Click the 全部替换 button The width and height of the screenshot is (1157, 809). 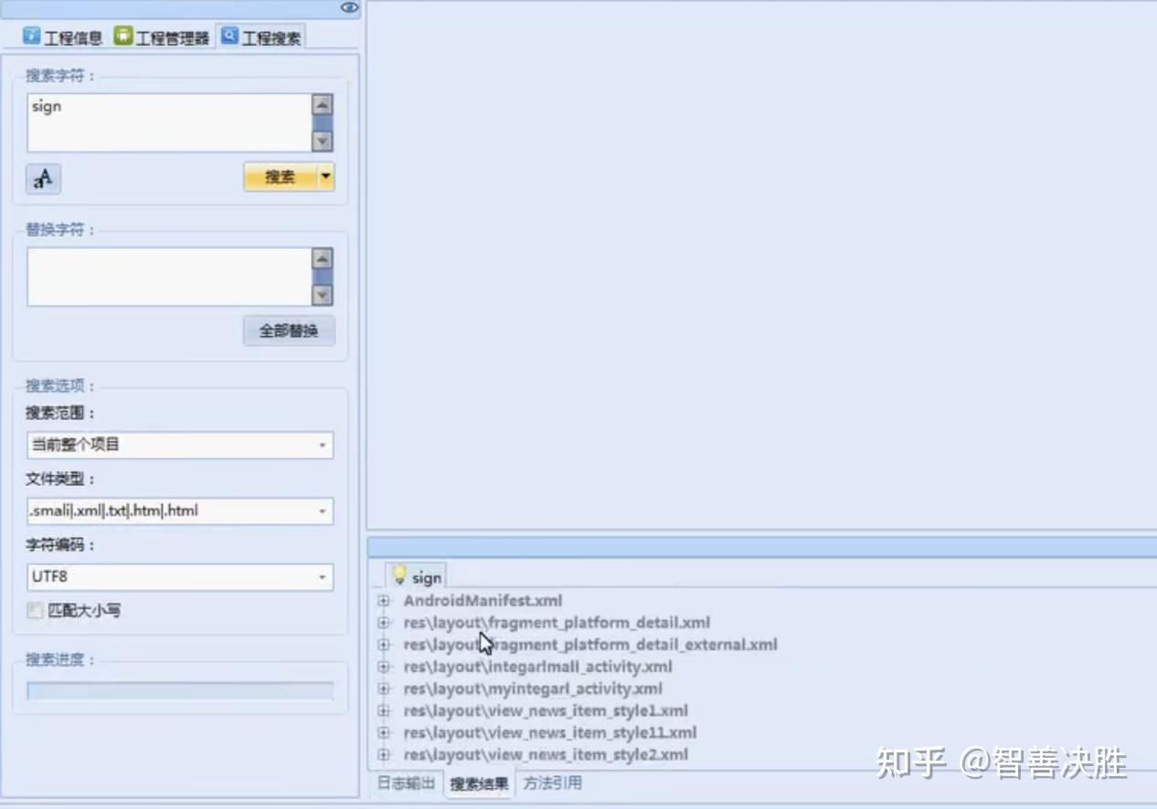point(289,331)
